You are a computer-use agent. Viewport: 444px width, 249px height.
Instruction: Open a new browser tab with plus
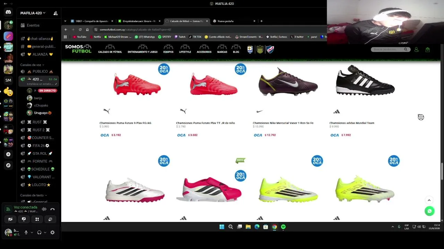coord(261,21)
